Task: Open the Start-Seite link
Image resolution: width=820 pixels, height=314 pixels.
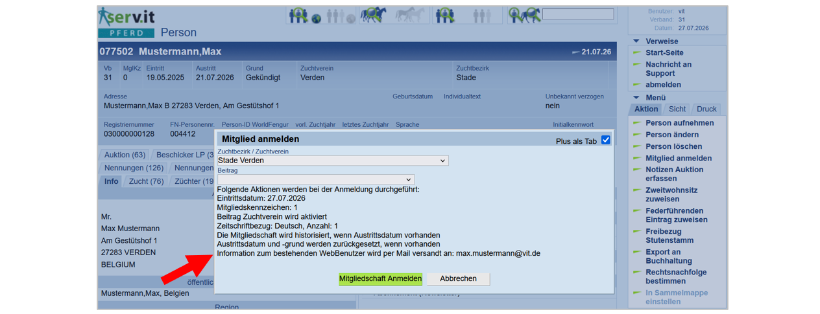Action: [664, 52]
